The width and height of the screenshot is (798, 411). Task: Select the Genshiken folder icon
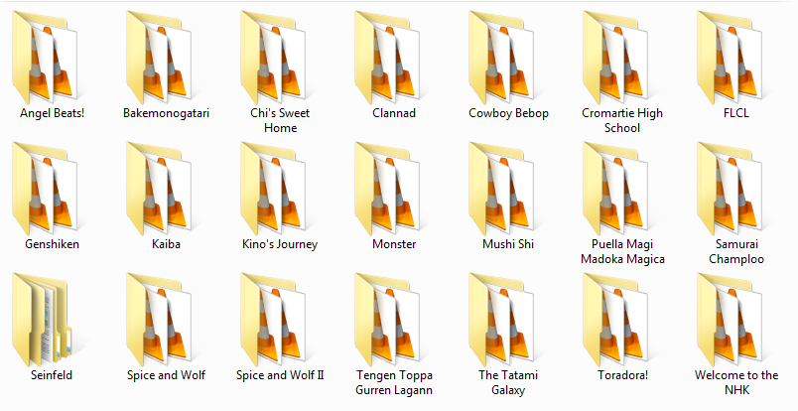(45, 189)
